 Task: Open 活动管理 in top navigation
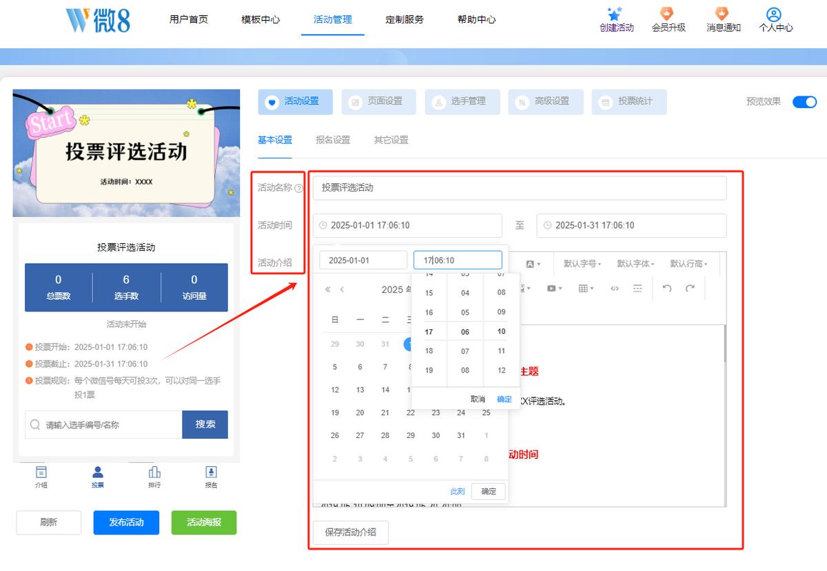[333, 19]
